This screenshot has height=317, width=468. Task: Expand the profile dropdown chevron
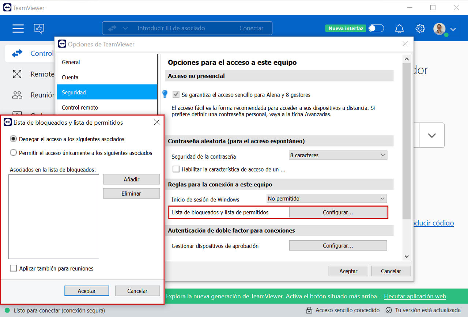[453, 29]
